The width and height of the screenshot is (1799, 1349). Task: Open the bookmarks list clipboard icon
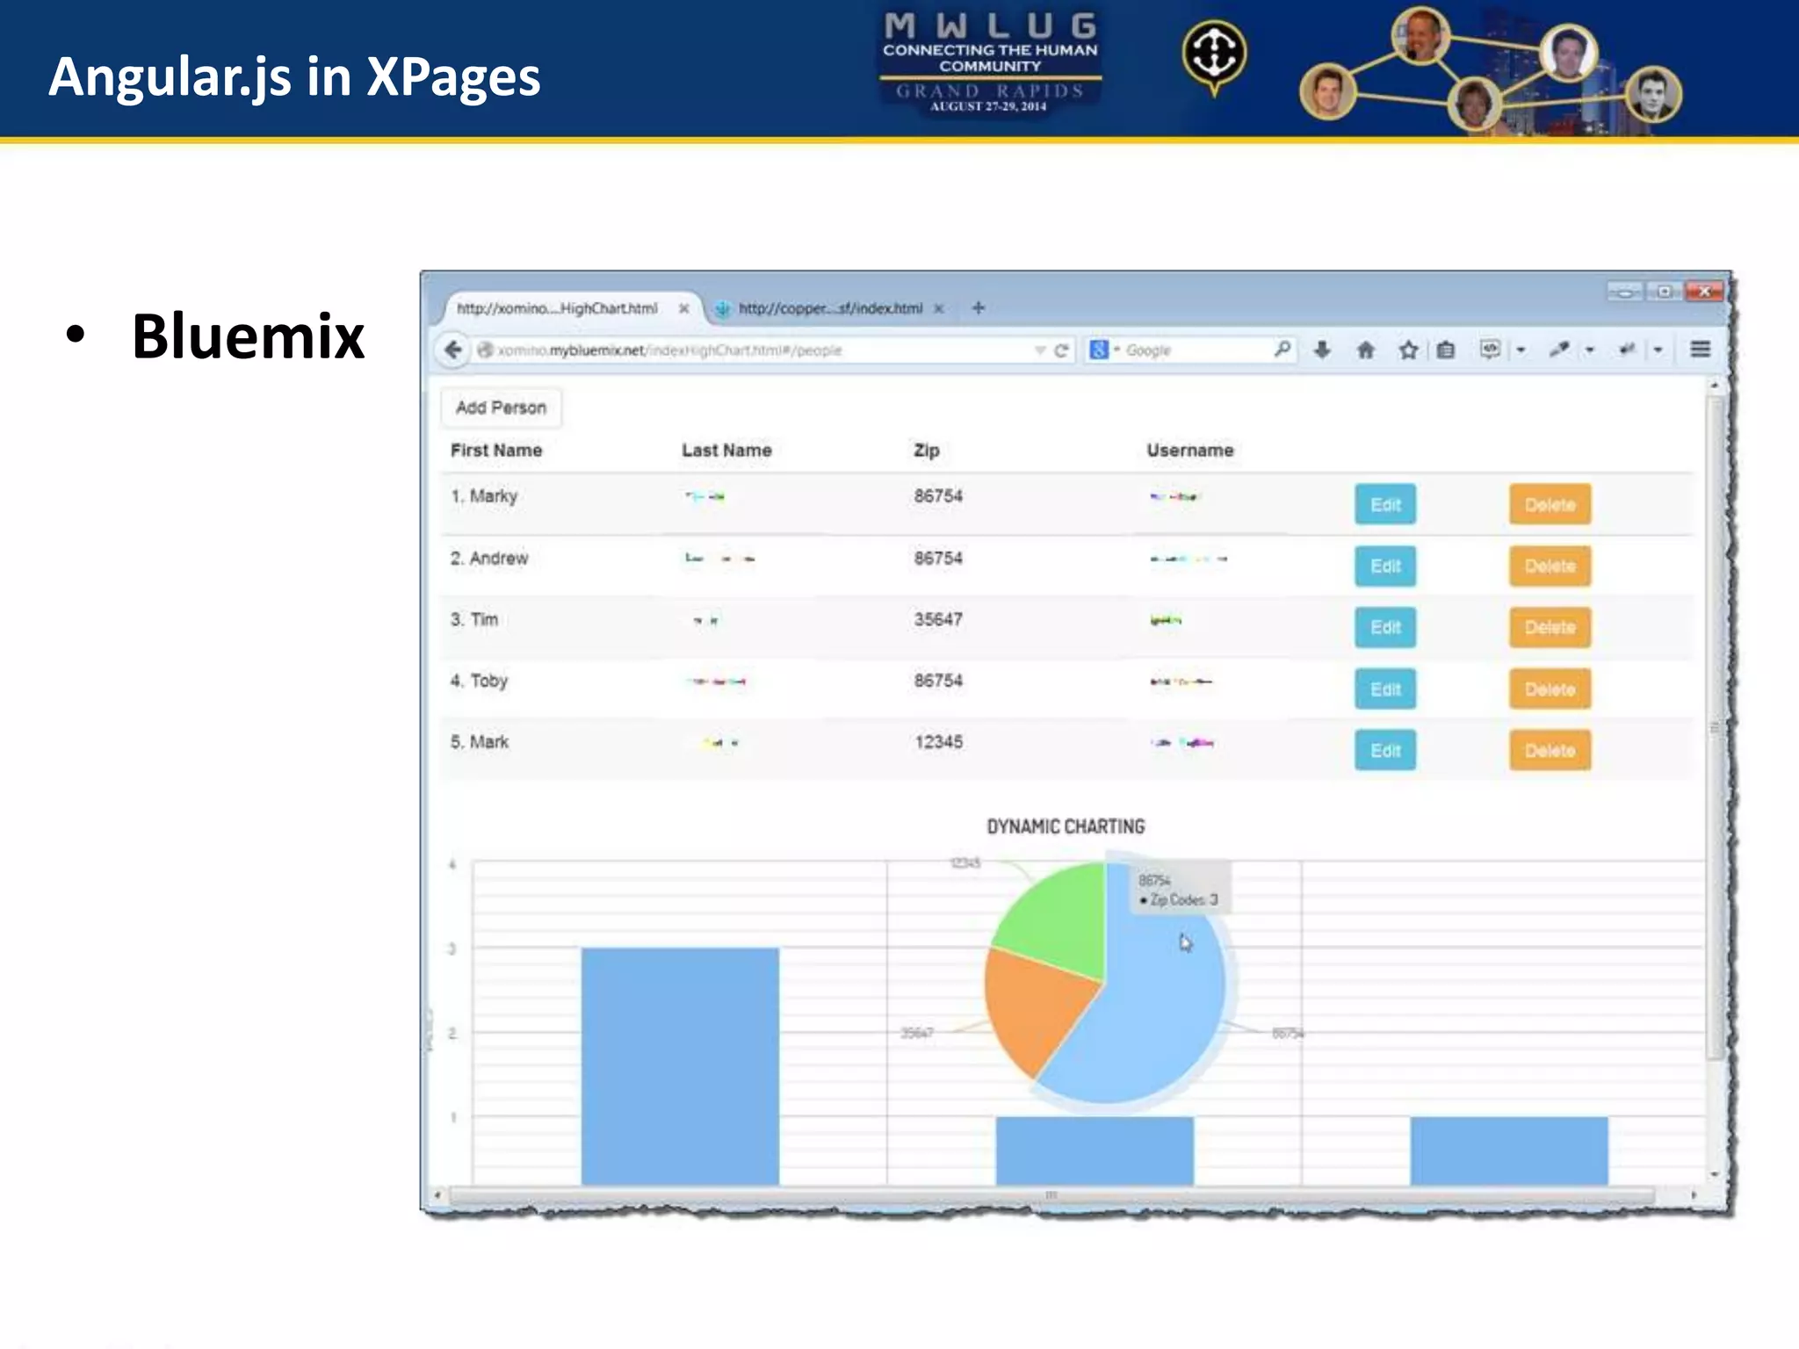pyautogui.click(x=1446, y=350)
